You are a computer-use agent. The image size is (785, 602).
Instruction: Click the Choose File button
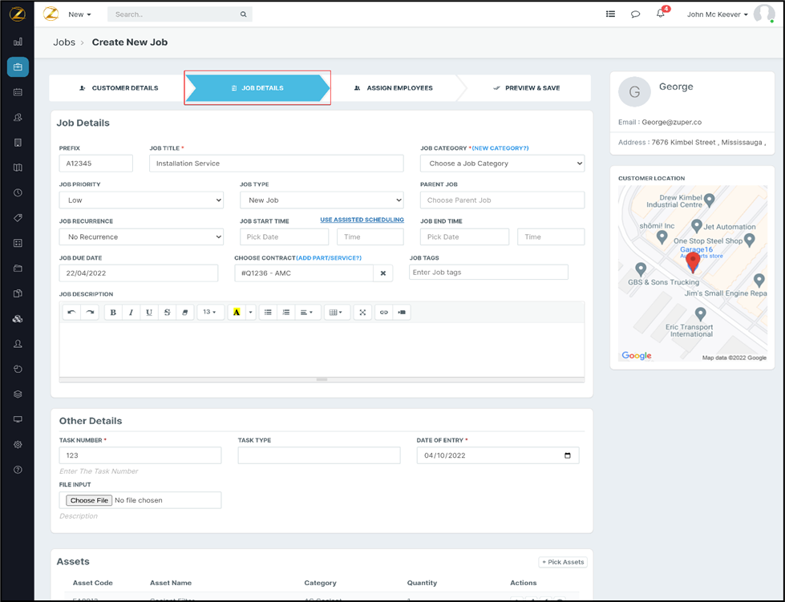(89, 500)
